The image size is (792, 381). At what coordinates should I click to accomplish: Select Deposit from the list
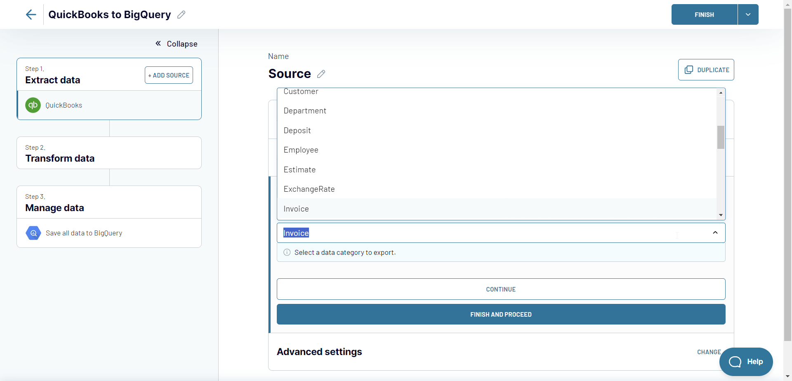click(497, 130)
